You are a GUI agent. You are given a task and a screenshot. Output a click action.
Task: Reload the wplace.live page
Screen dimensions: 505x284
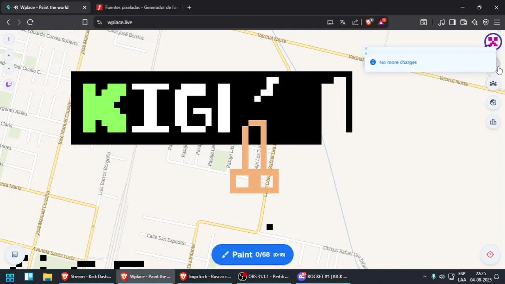[x=30, y=22]
